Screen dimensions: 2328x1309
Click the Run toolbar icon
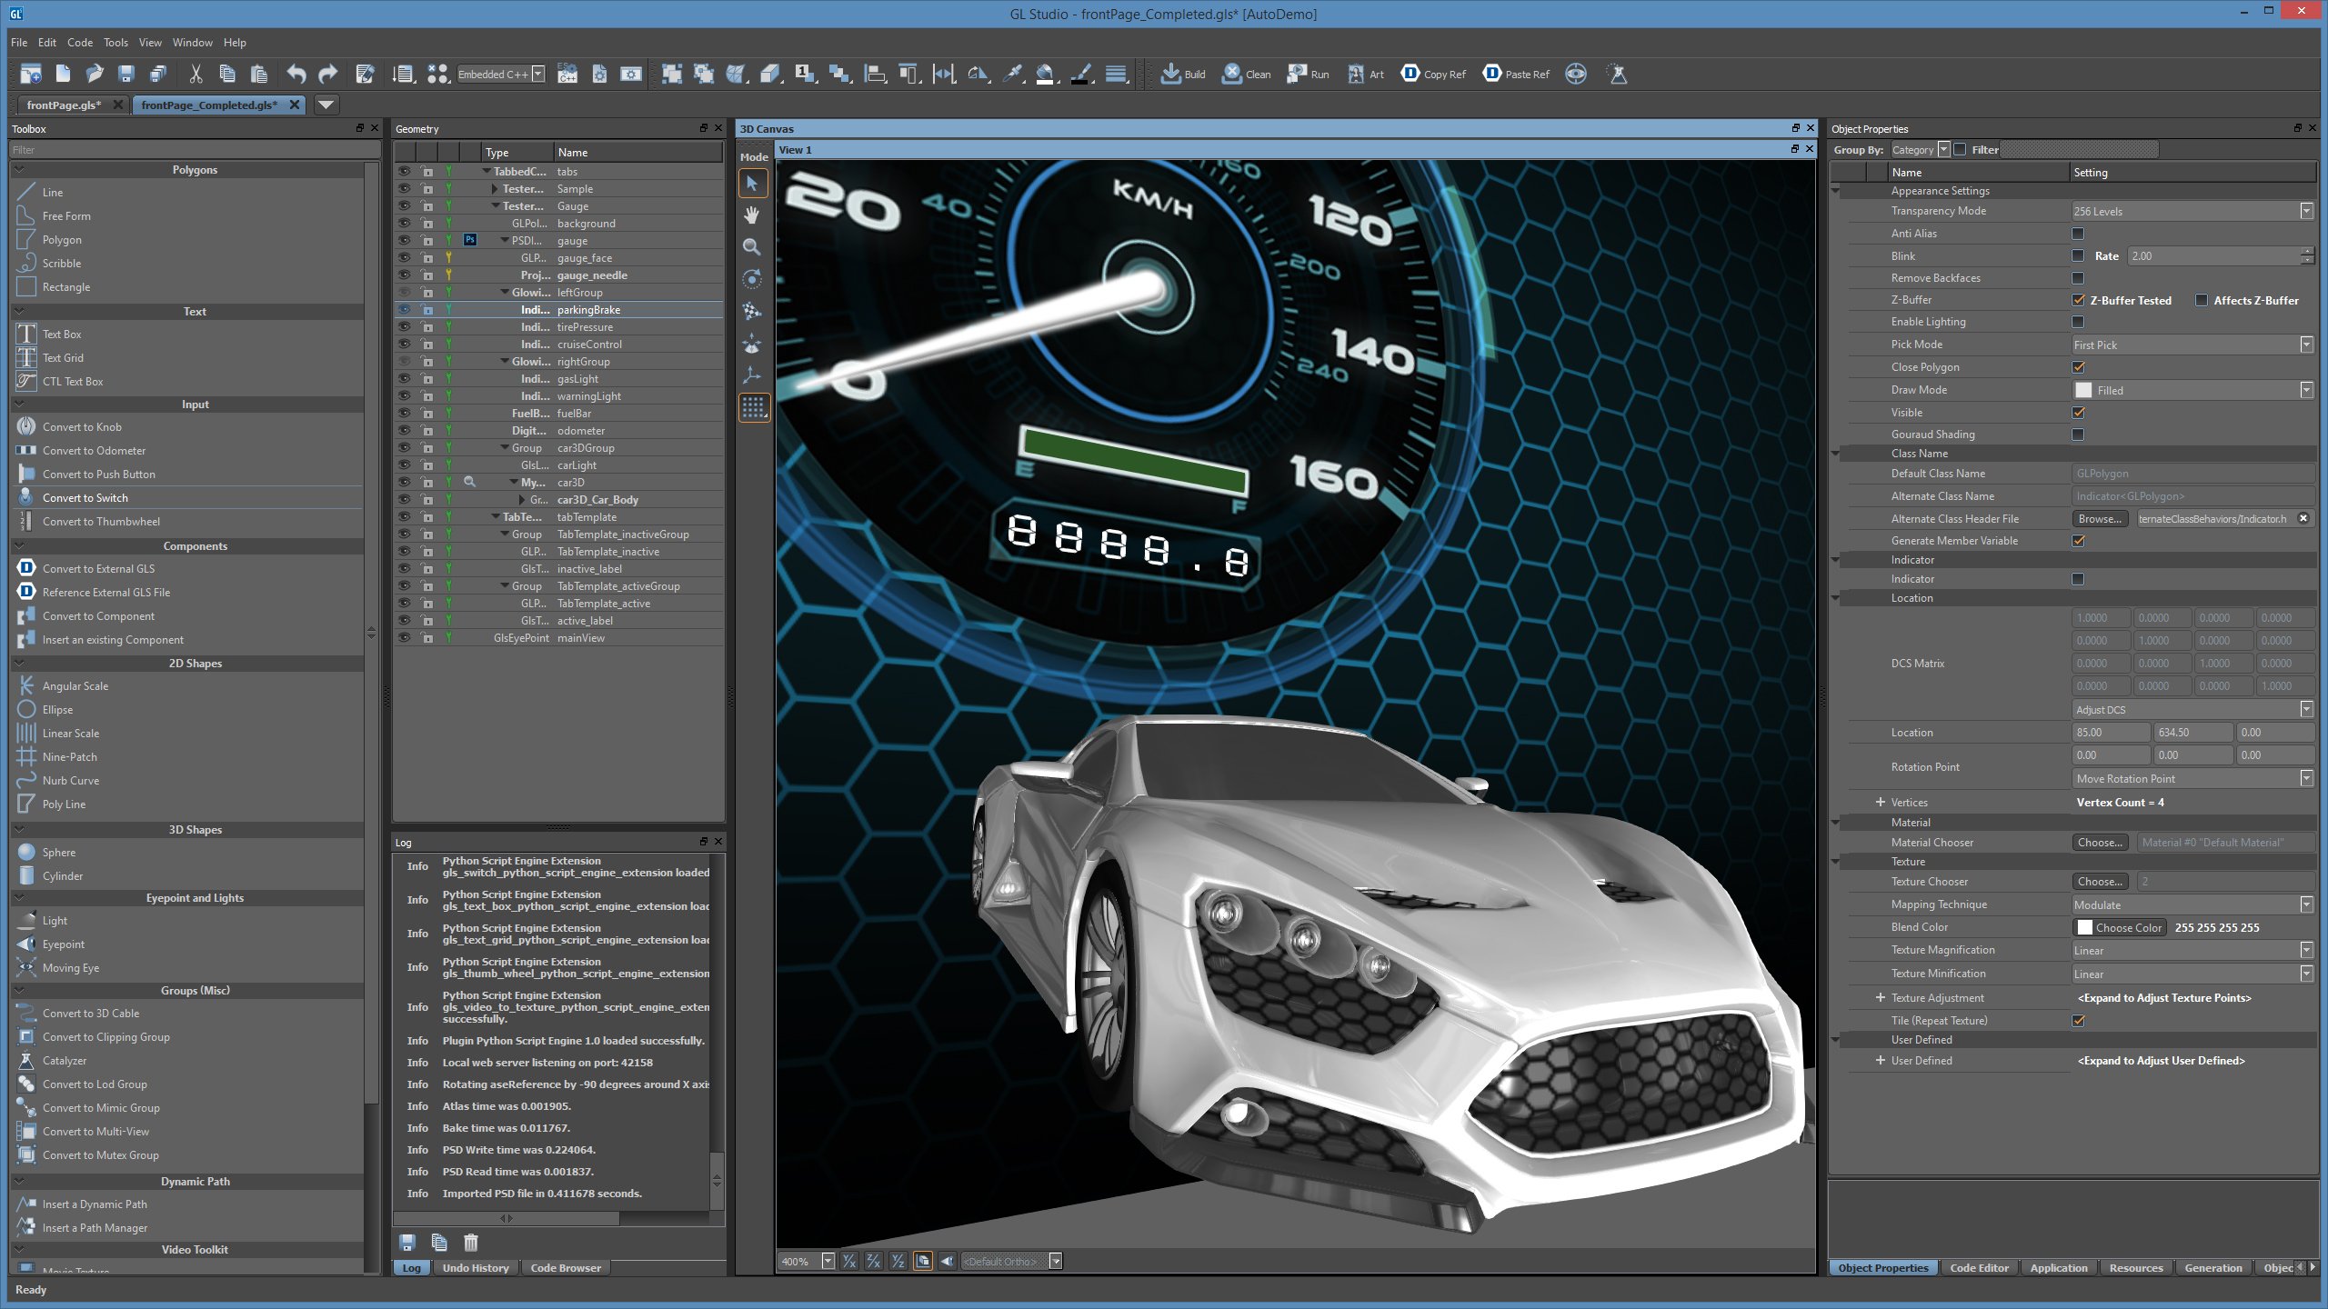coord(1297,74)
